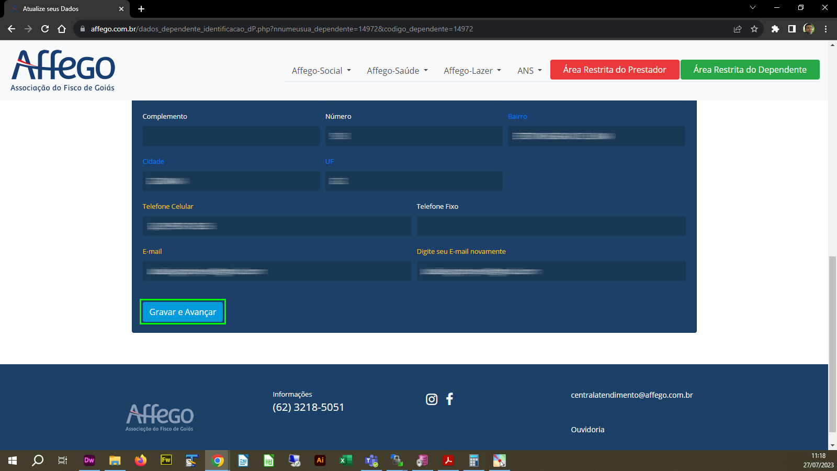Click the Ouvidoria footer link
Image resolution: width=837 pixels, height=471 pixels.
(x=587, y=430)
